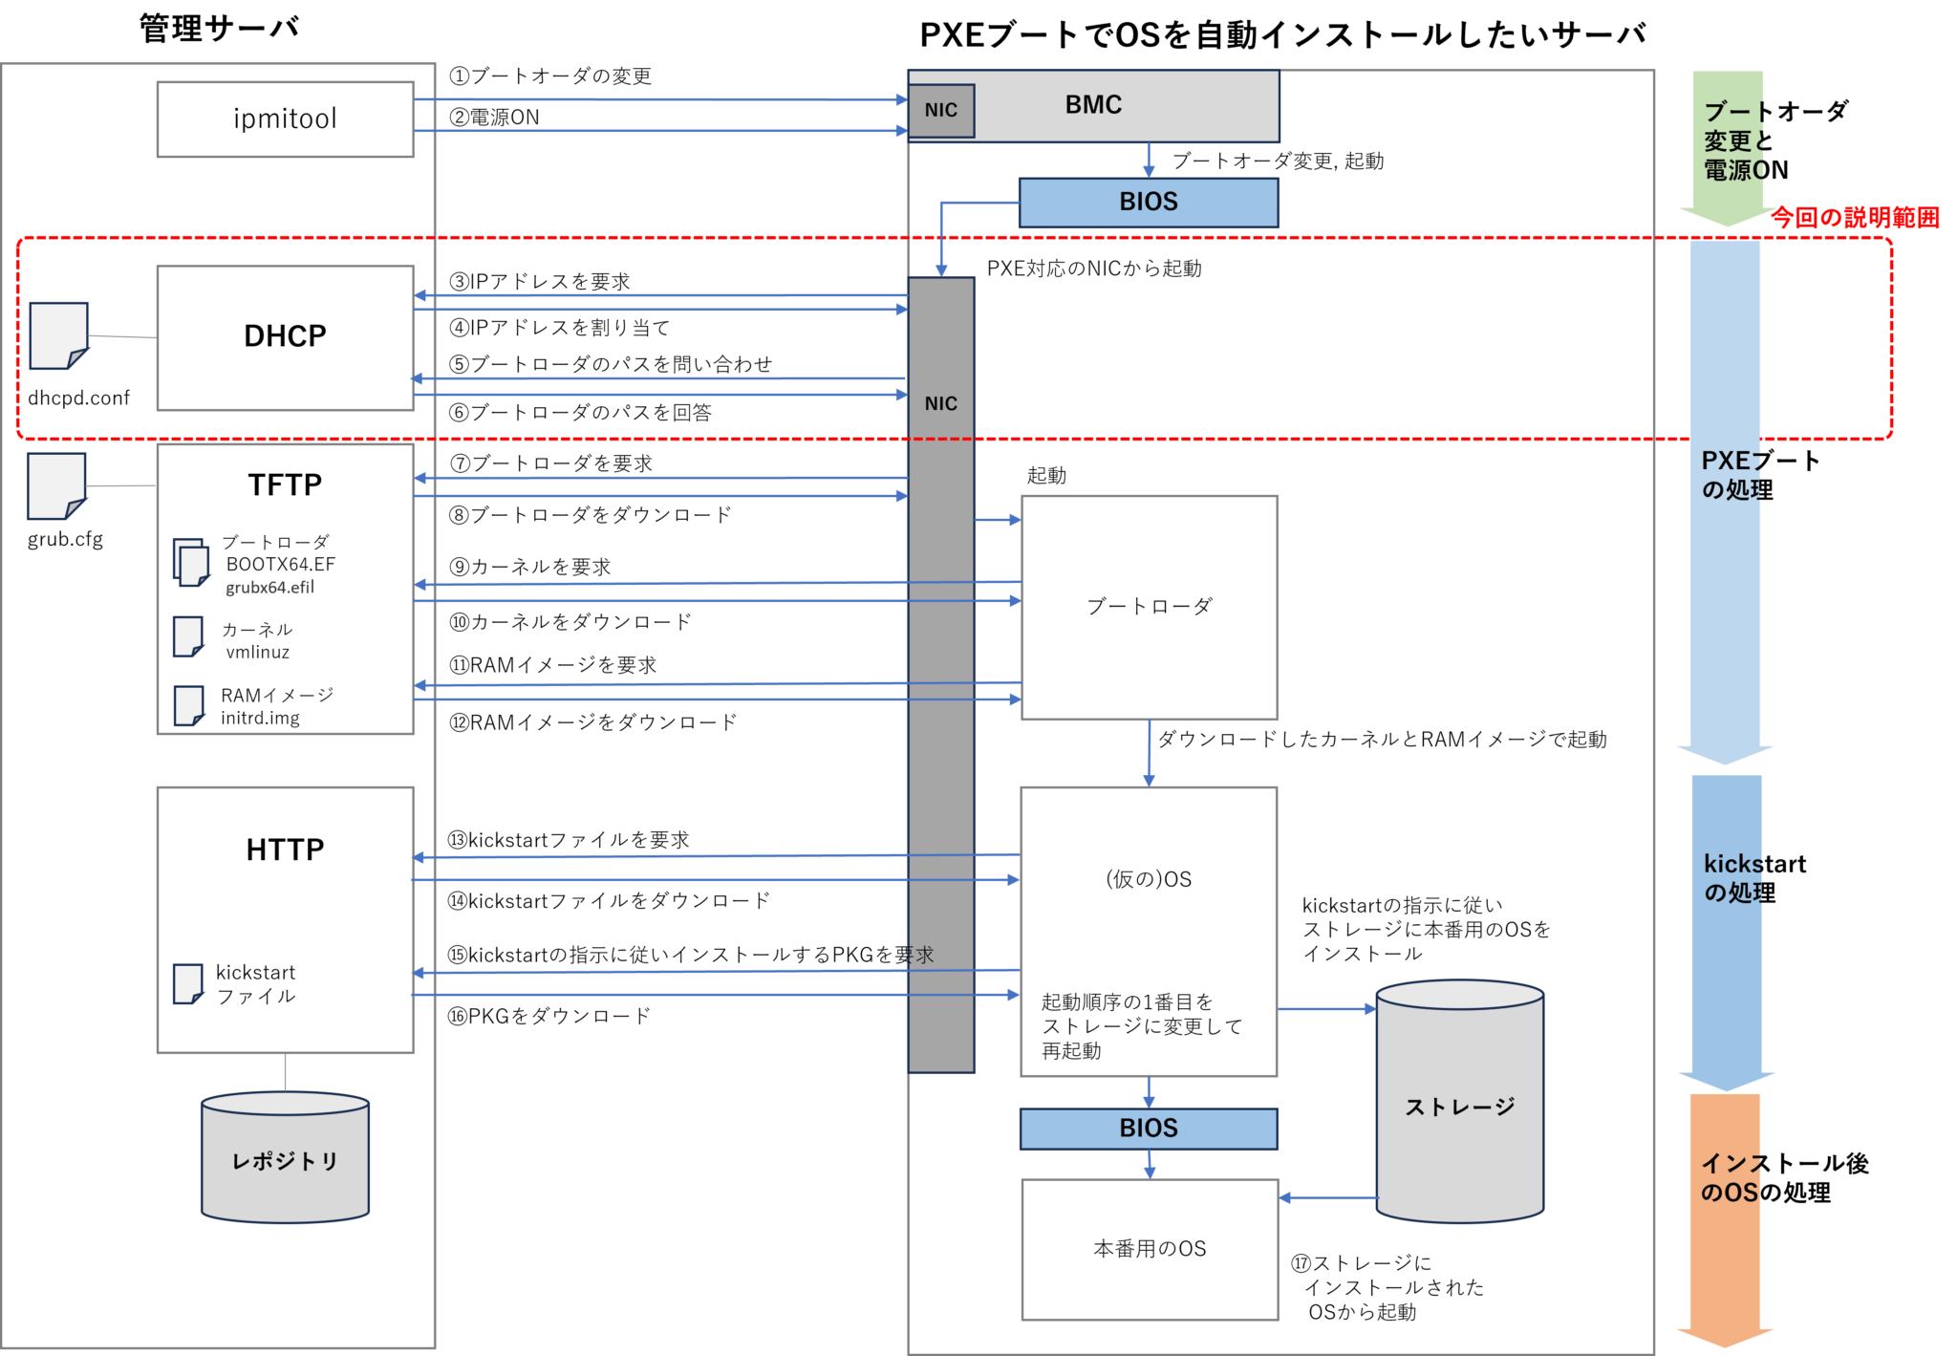Click the upper BIOS box

[x=1148, y=203]
